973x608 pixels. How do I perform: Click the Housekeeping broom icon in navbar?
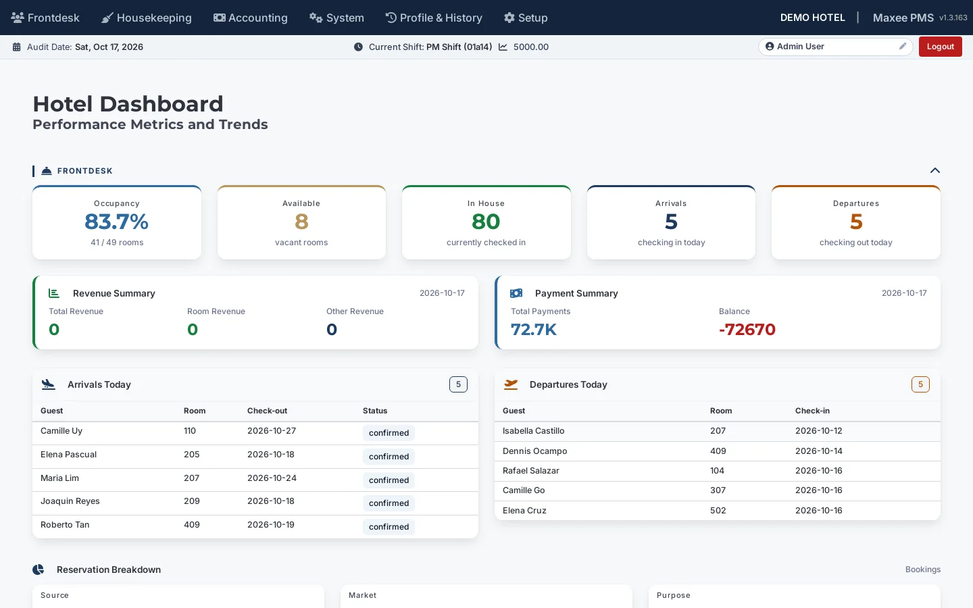[107, 18]
